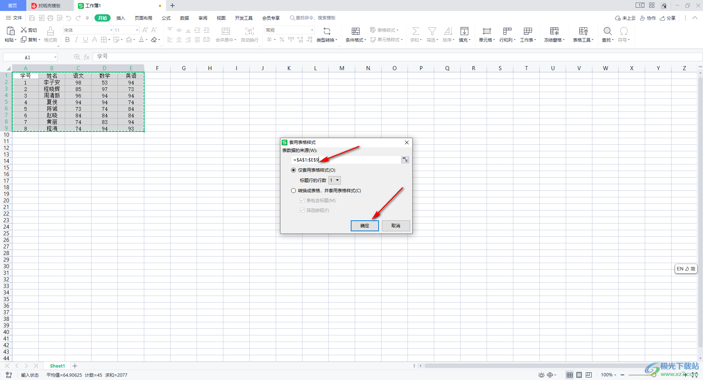
Task: Select 'Convert to table and apply style' radio
Action: pyautogui.click(x=293, y=191)
